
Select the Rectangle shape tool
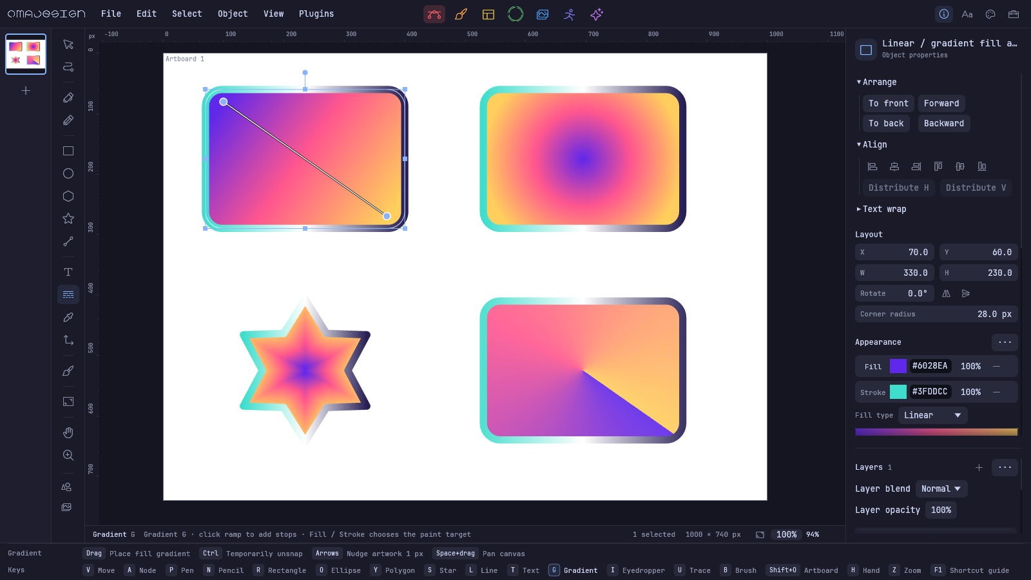click(x=68, y=151)
